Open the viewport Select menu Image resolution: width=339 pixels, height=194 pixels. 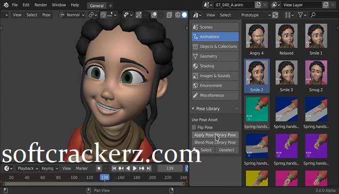(32, 15)
